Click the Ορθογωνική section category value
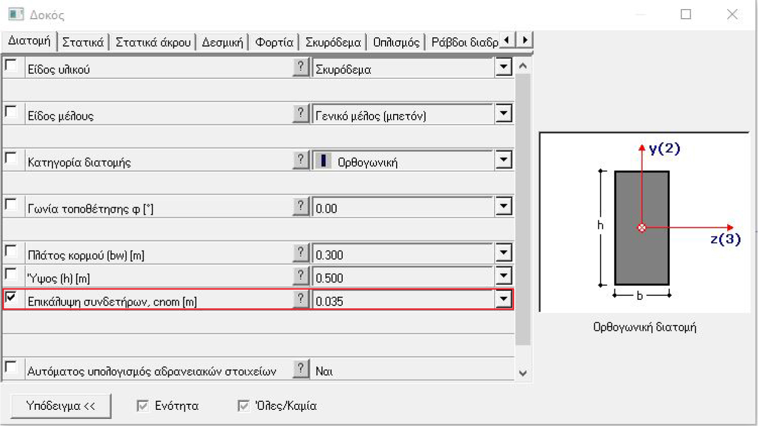 point(403,161)
